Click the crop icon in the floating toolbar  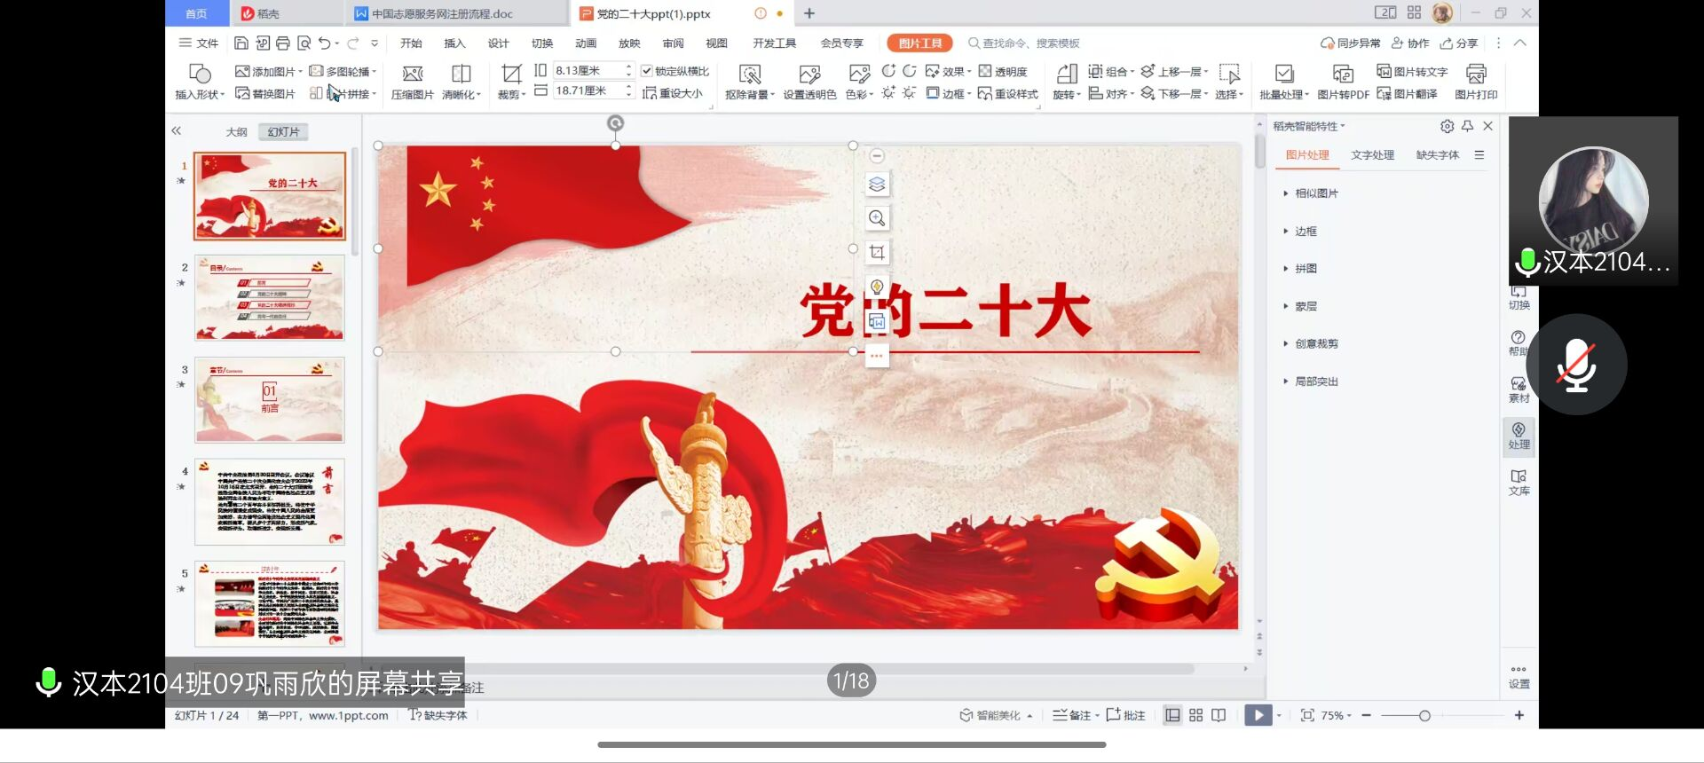point(877,252)
